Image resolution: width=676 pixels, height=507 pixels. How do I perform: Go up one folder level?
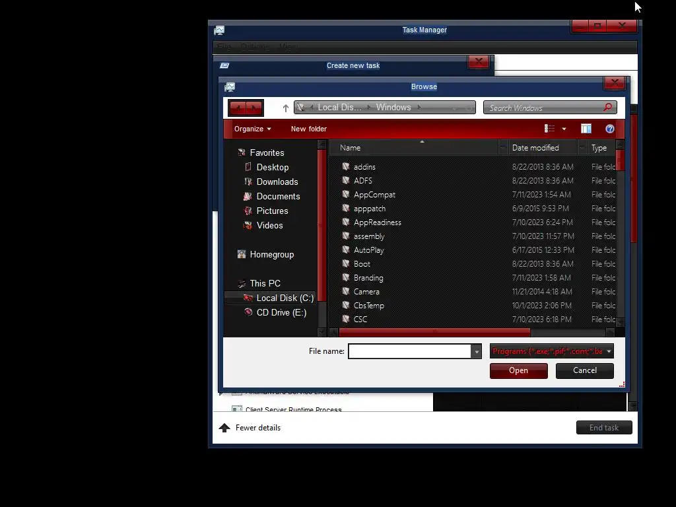point(285,108)
